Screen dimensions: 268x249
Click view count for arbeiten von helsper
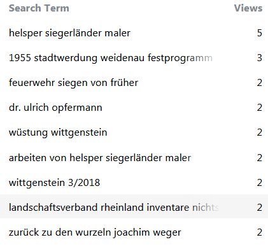[x=260, y=158]
